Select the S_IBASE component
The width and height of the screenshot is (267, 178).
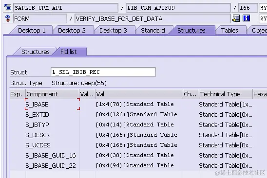[52, 104]
